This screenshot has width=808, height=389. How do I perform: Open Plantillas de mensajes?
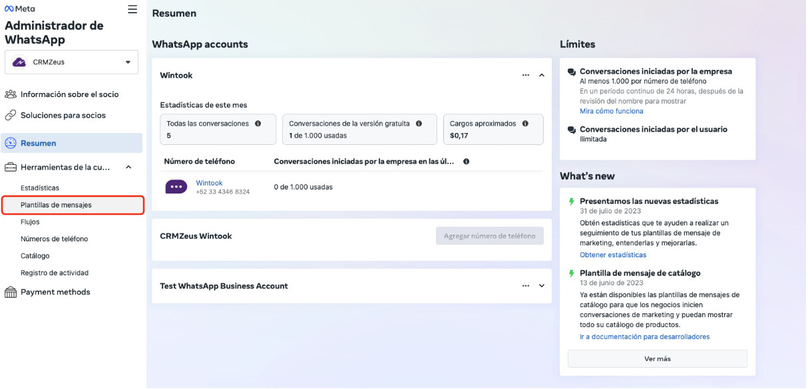pyautogui.click(x=56, y=205)
